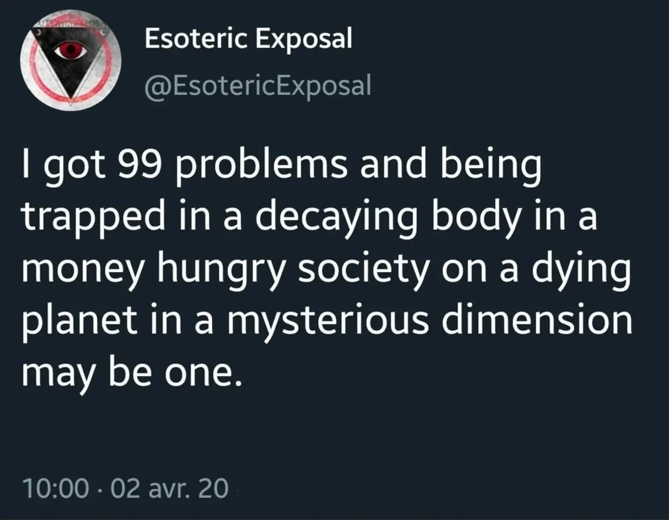Open the Esoteric Exposal display name
Screen dimensions: 669x520
[x=248, y=38]
